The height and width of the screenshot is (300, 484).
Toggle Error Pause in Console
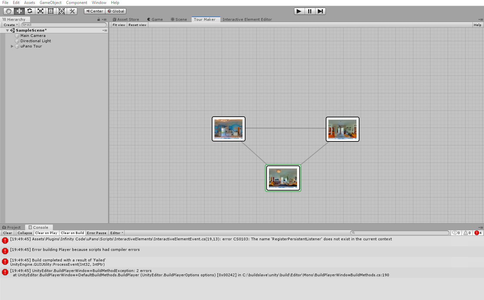point(96,233)
